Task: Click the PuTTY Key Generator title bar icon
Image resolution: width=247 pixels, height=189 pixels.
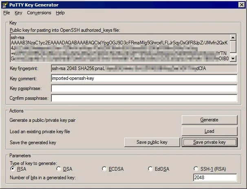Action: (x=6, y=4)
